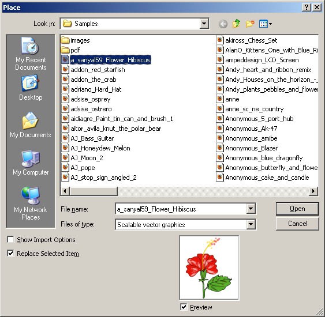
Task: Select Anonymous_5_port_hub file name
Action: 259,119
